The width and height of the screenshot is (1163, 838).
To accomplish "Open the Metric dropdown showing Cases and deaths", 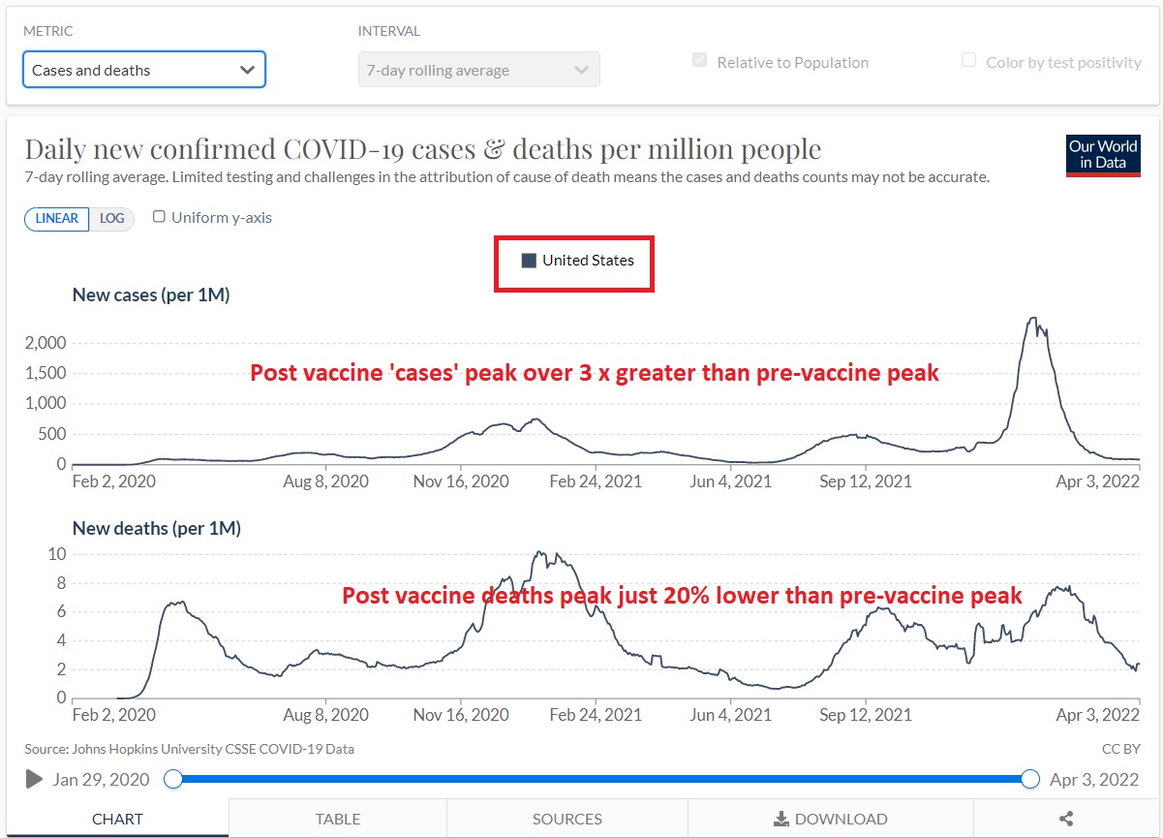I will 143,70.
